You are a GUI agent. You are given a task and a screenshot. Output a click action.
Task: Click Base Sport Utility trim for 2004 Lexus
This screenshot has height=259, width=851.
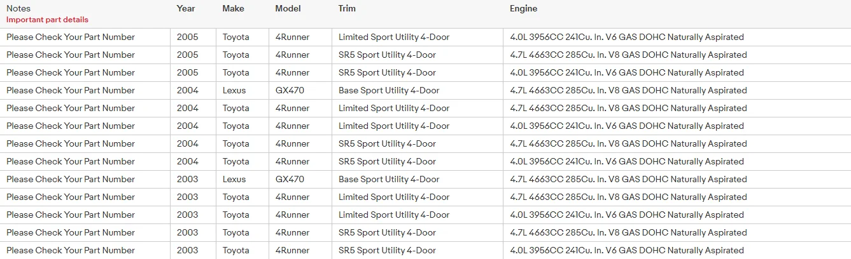point(389,90)
